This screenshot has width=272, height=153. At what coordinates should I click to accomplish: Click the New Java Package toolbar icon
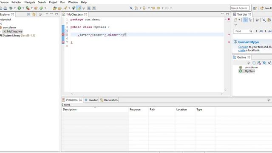click(x=36, y=8)
